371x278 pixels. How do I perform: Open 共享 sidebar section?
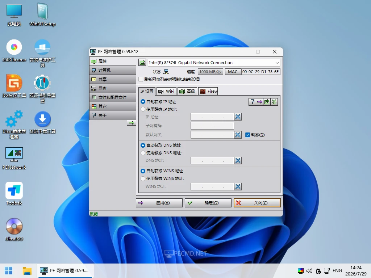[113, 79]
